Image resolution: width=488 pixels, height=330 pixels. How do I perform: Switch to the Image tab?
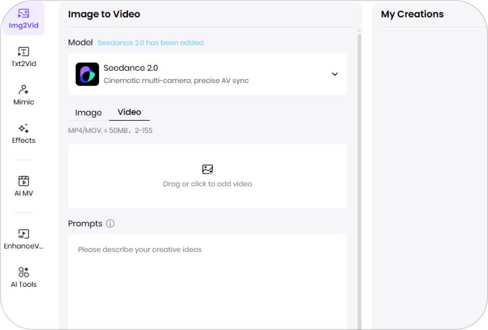[x=88, y=113]
